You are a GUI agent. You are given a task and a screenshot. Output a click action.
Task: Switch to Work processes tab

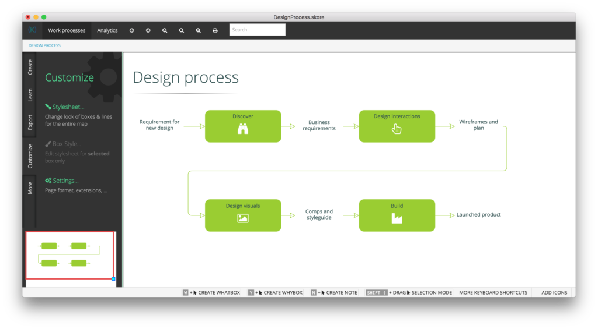(67, 30)
